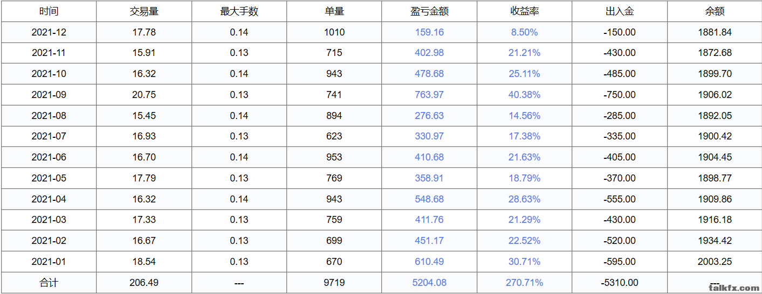Click the 盈亏金额 column header
This screenshot has width=762, height=294.
(x=429, y=11)
